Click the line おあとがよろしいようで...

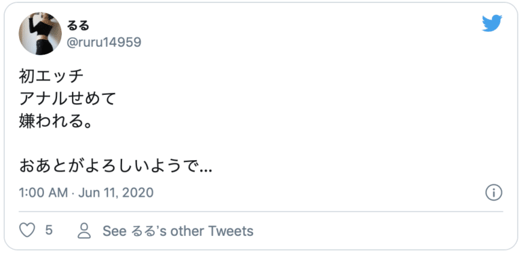[x=115, y=166]
